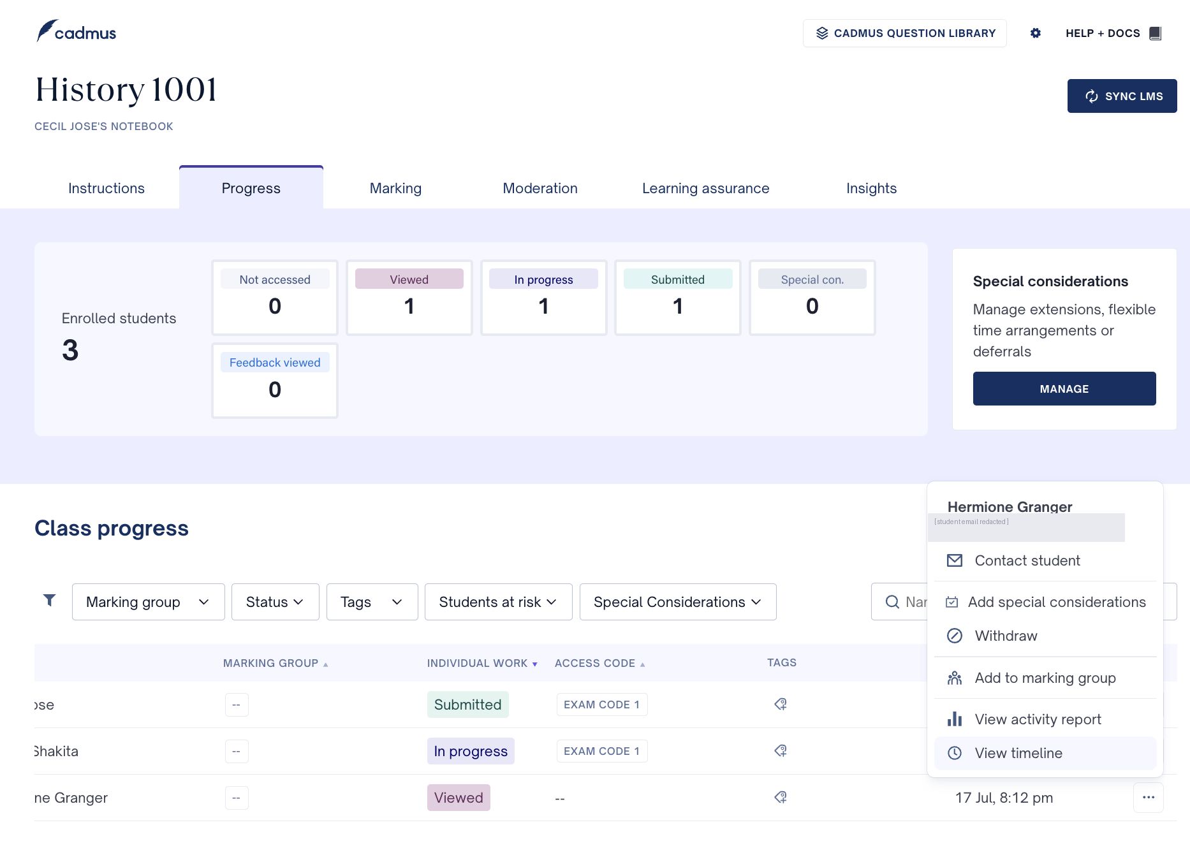1190x862 pixels.
Task: Click the Granger name in the table
Action: 71,798
